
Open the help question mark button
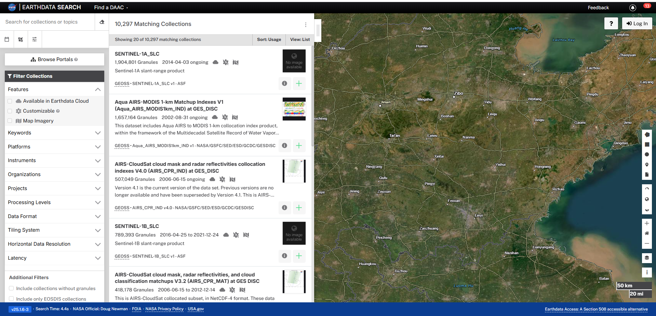pyautogui.click(x=611, y=23)
